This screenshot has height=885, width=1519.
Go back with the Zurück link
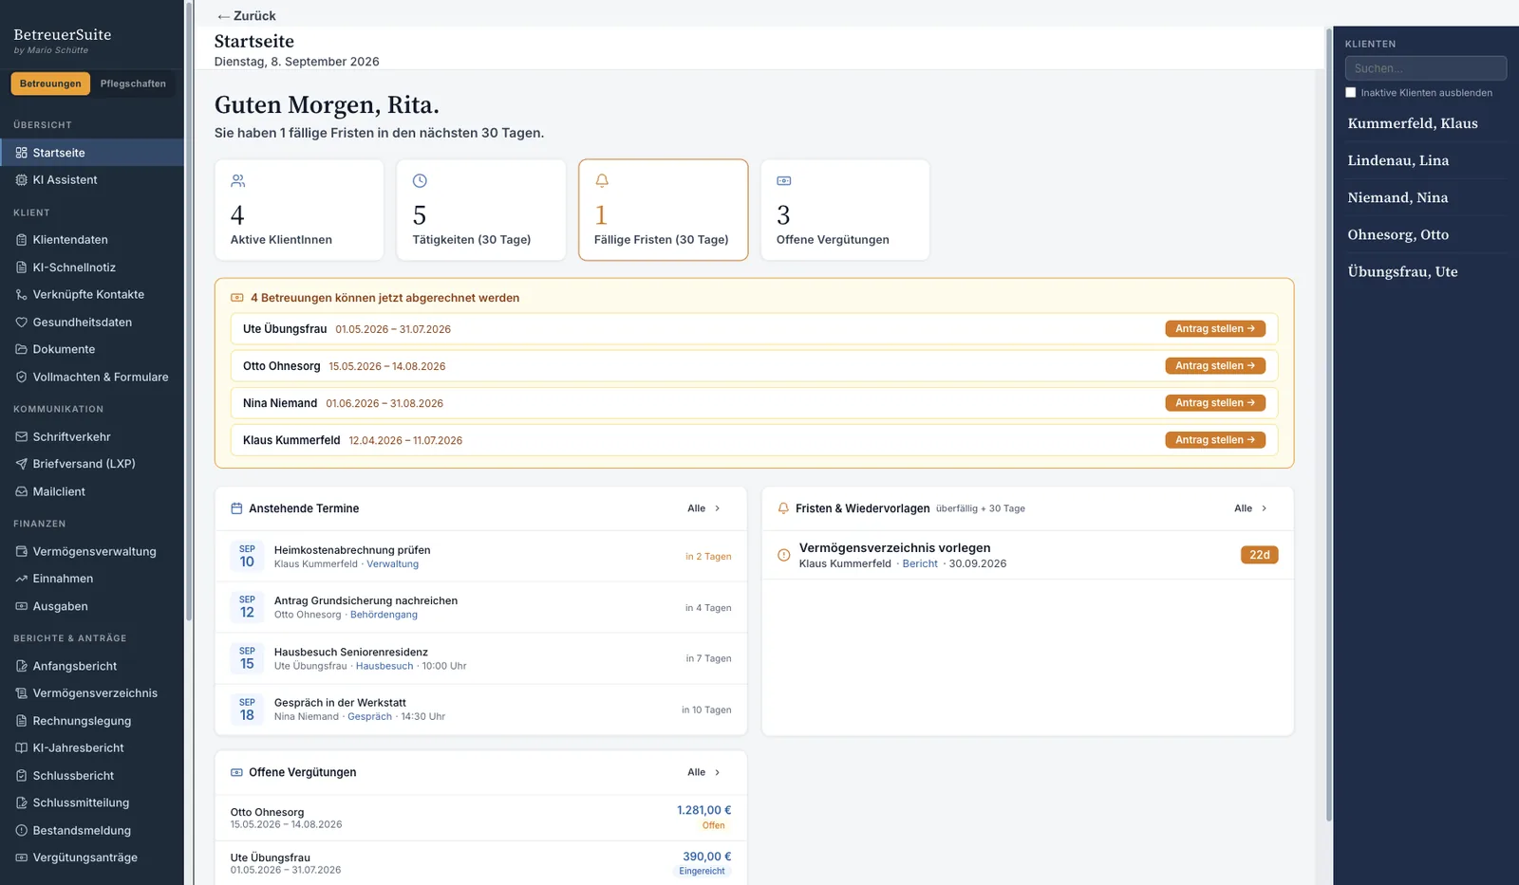tap(246, 16)
